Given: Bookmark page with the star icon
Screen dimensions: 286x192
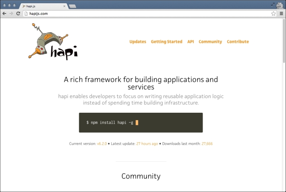Looking at the screenshot, I should click(x=273, y=13).
